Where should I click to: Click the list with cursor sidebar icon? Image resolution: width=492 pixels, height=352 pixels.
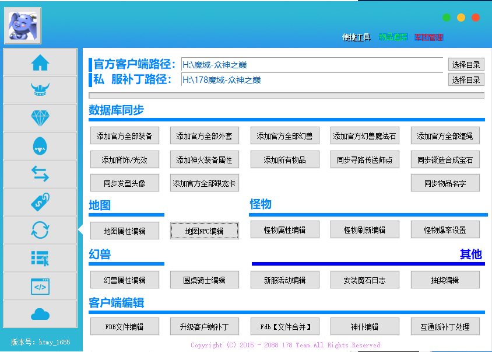tap(40, 258)
